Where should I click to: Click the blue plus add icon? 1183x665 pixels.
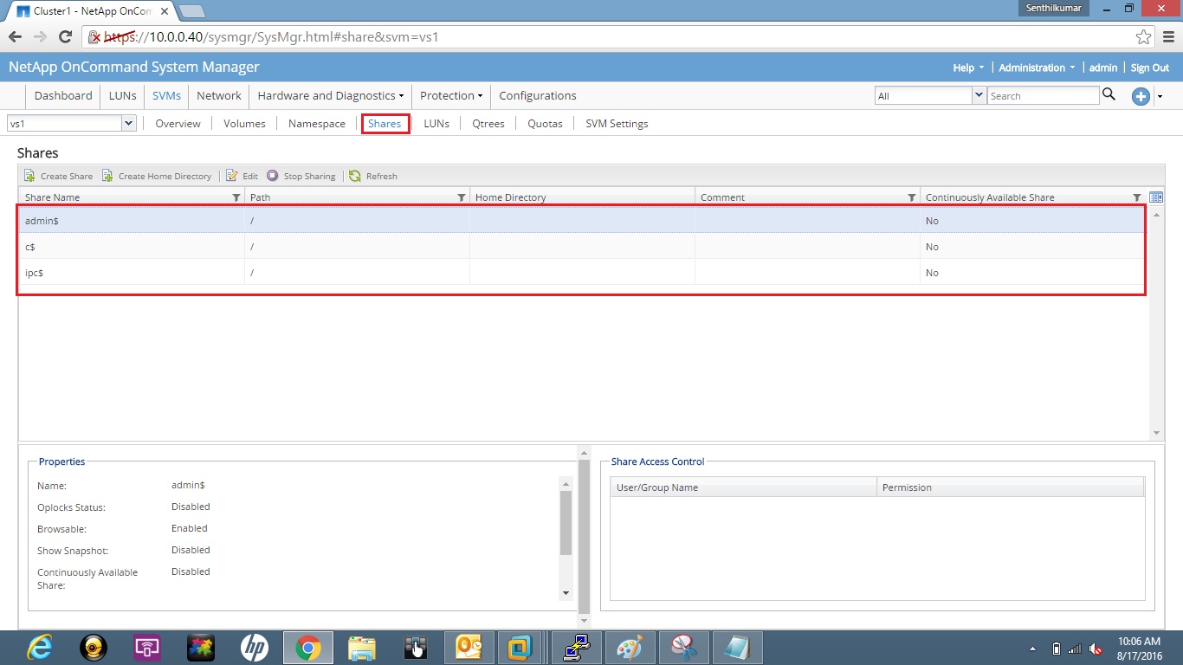point(1140,96)
